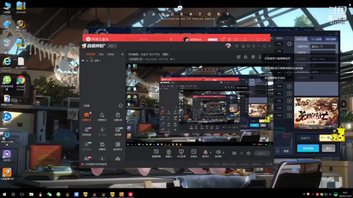The image size is (353, 198).
Task: Open the 房间设置 tab
Action: click(x=301, y=39)
